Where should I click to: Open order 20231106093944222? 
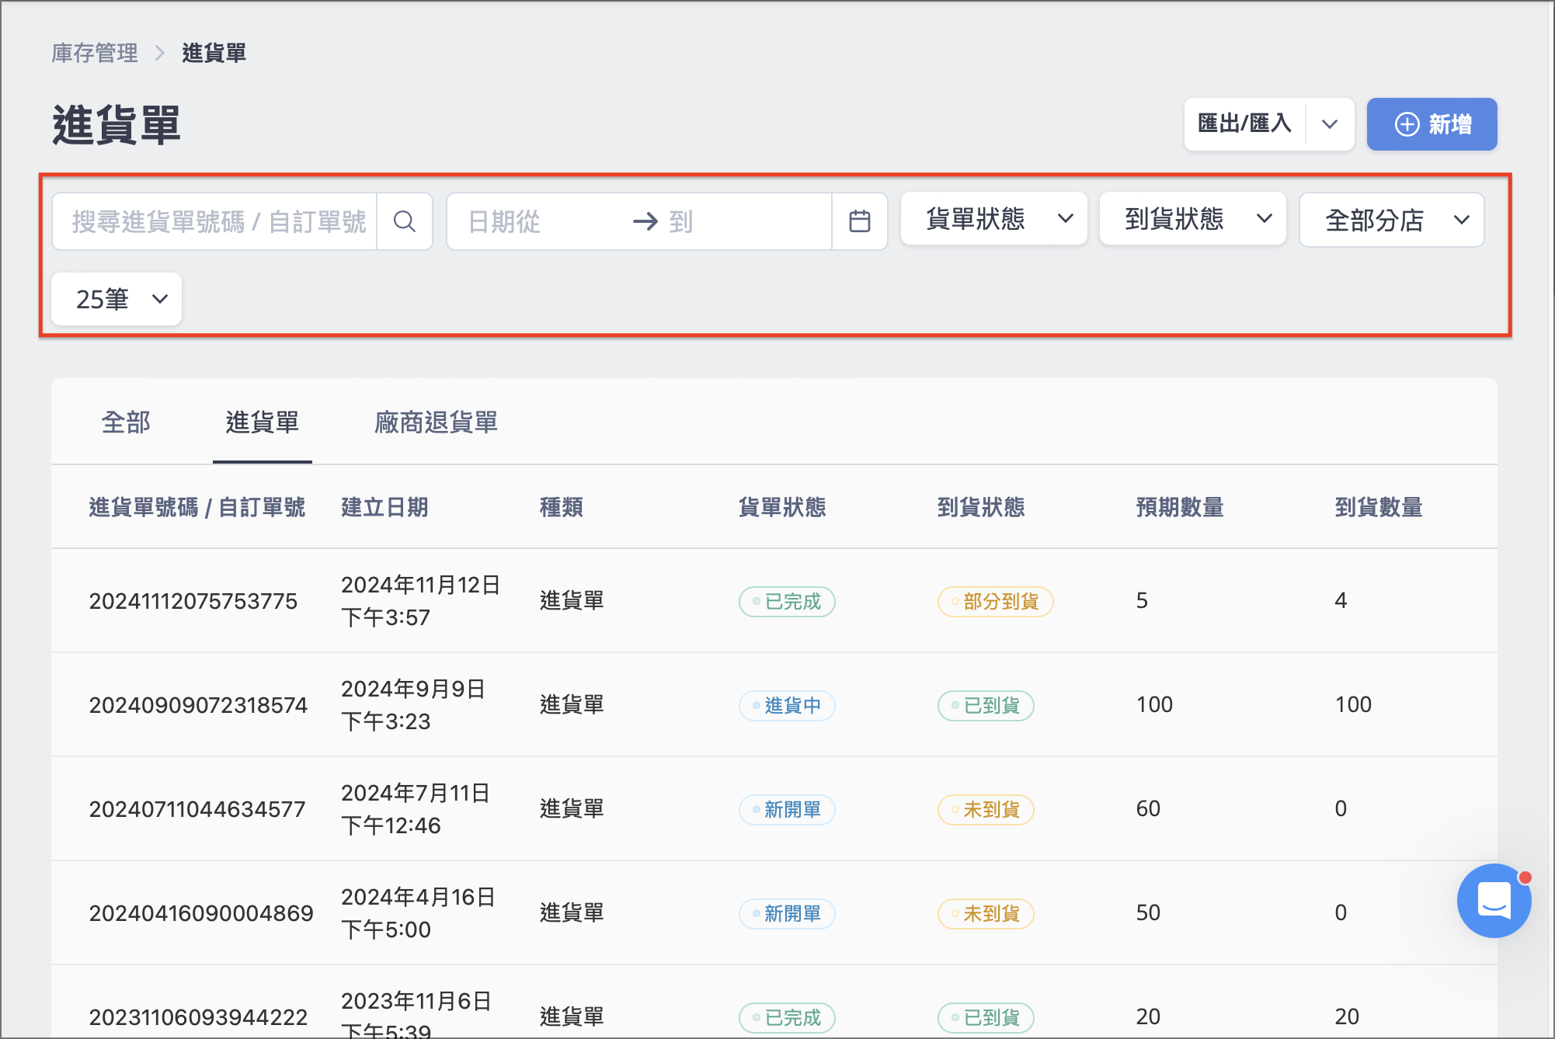[198, 1017]
